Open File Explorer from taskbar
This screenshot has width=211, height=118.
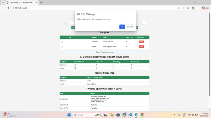click(x=112, y=115)
